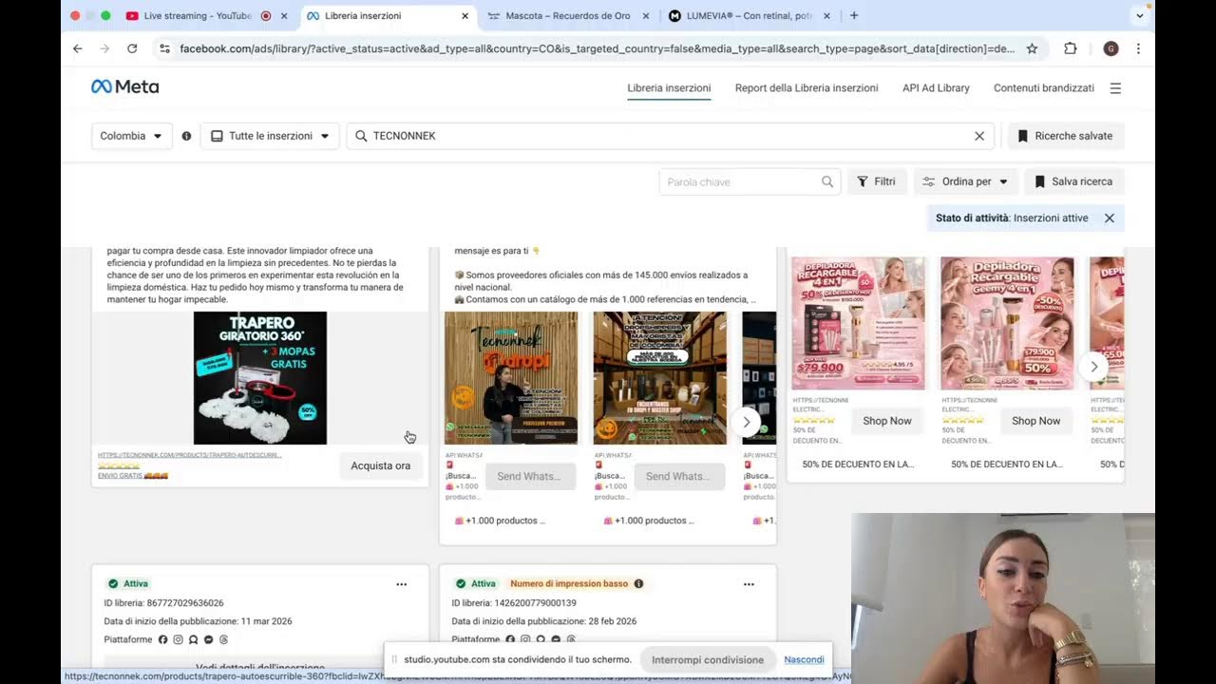
Task: Close the LUMEVIA tab
Action: (826, 16)
